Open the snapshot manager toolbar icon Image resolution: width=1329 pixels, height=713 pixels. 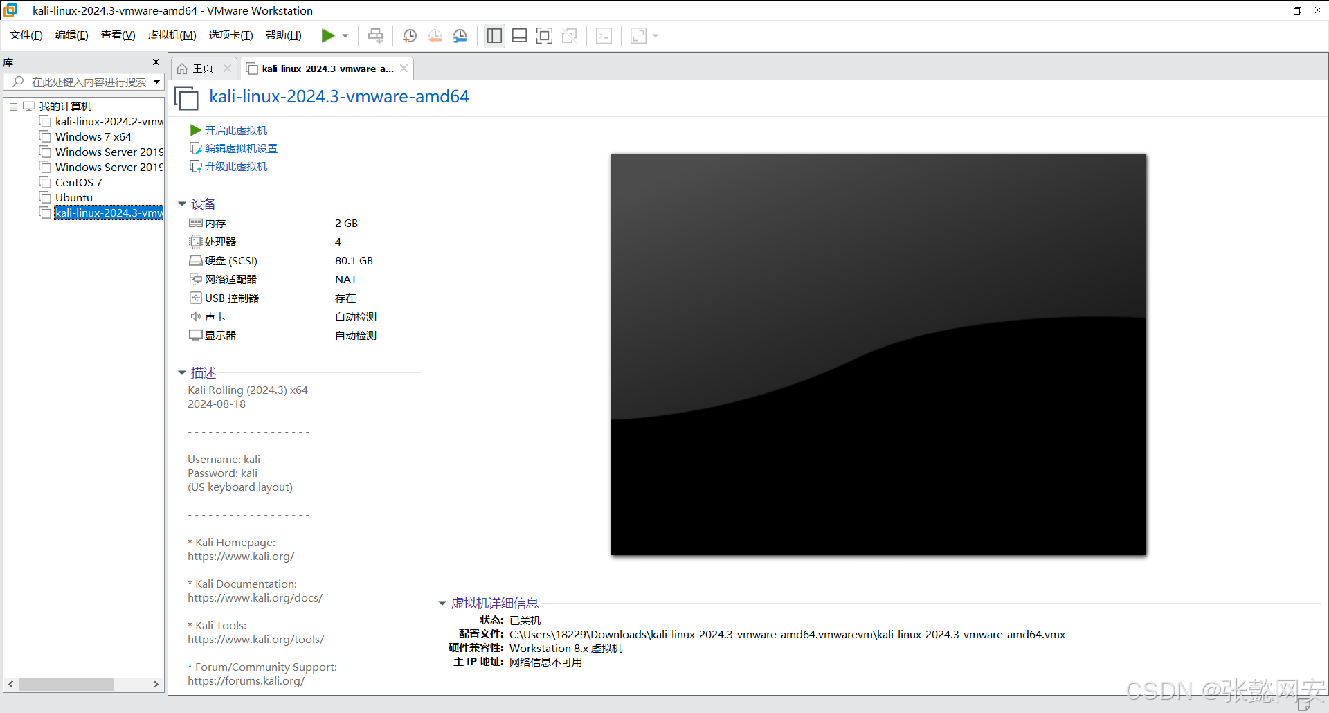coord(460,35)
